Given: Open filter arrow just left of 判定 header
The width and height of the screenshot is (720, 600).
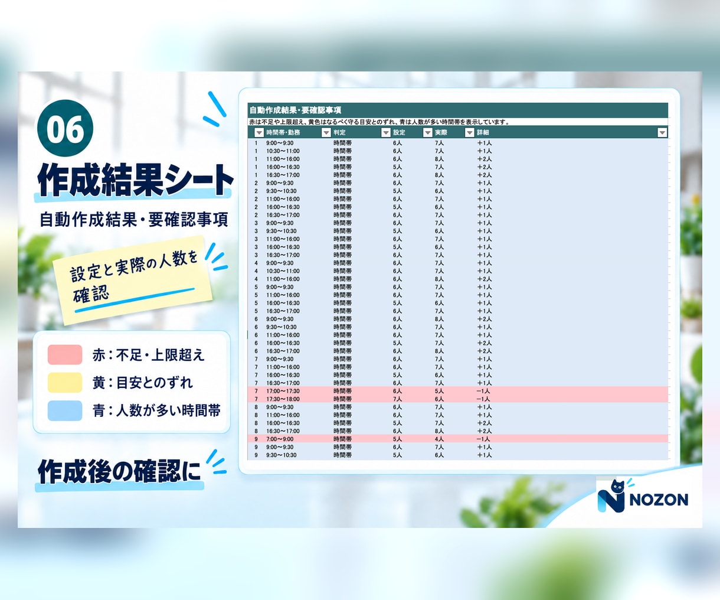Looking at the screenshot, I should point(326,133).
